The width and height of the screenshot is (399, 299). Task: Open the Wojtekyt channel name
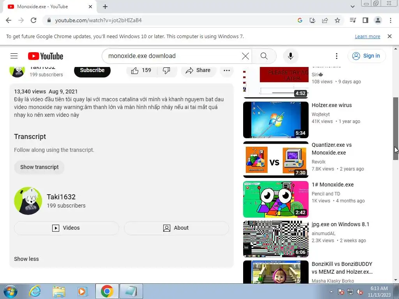pos(321,114)
